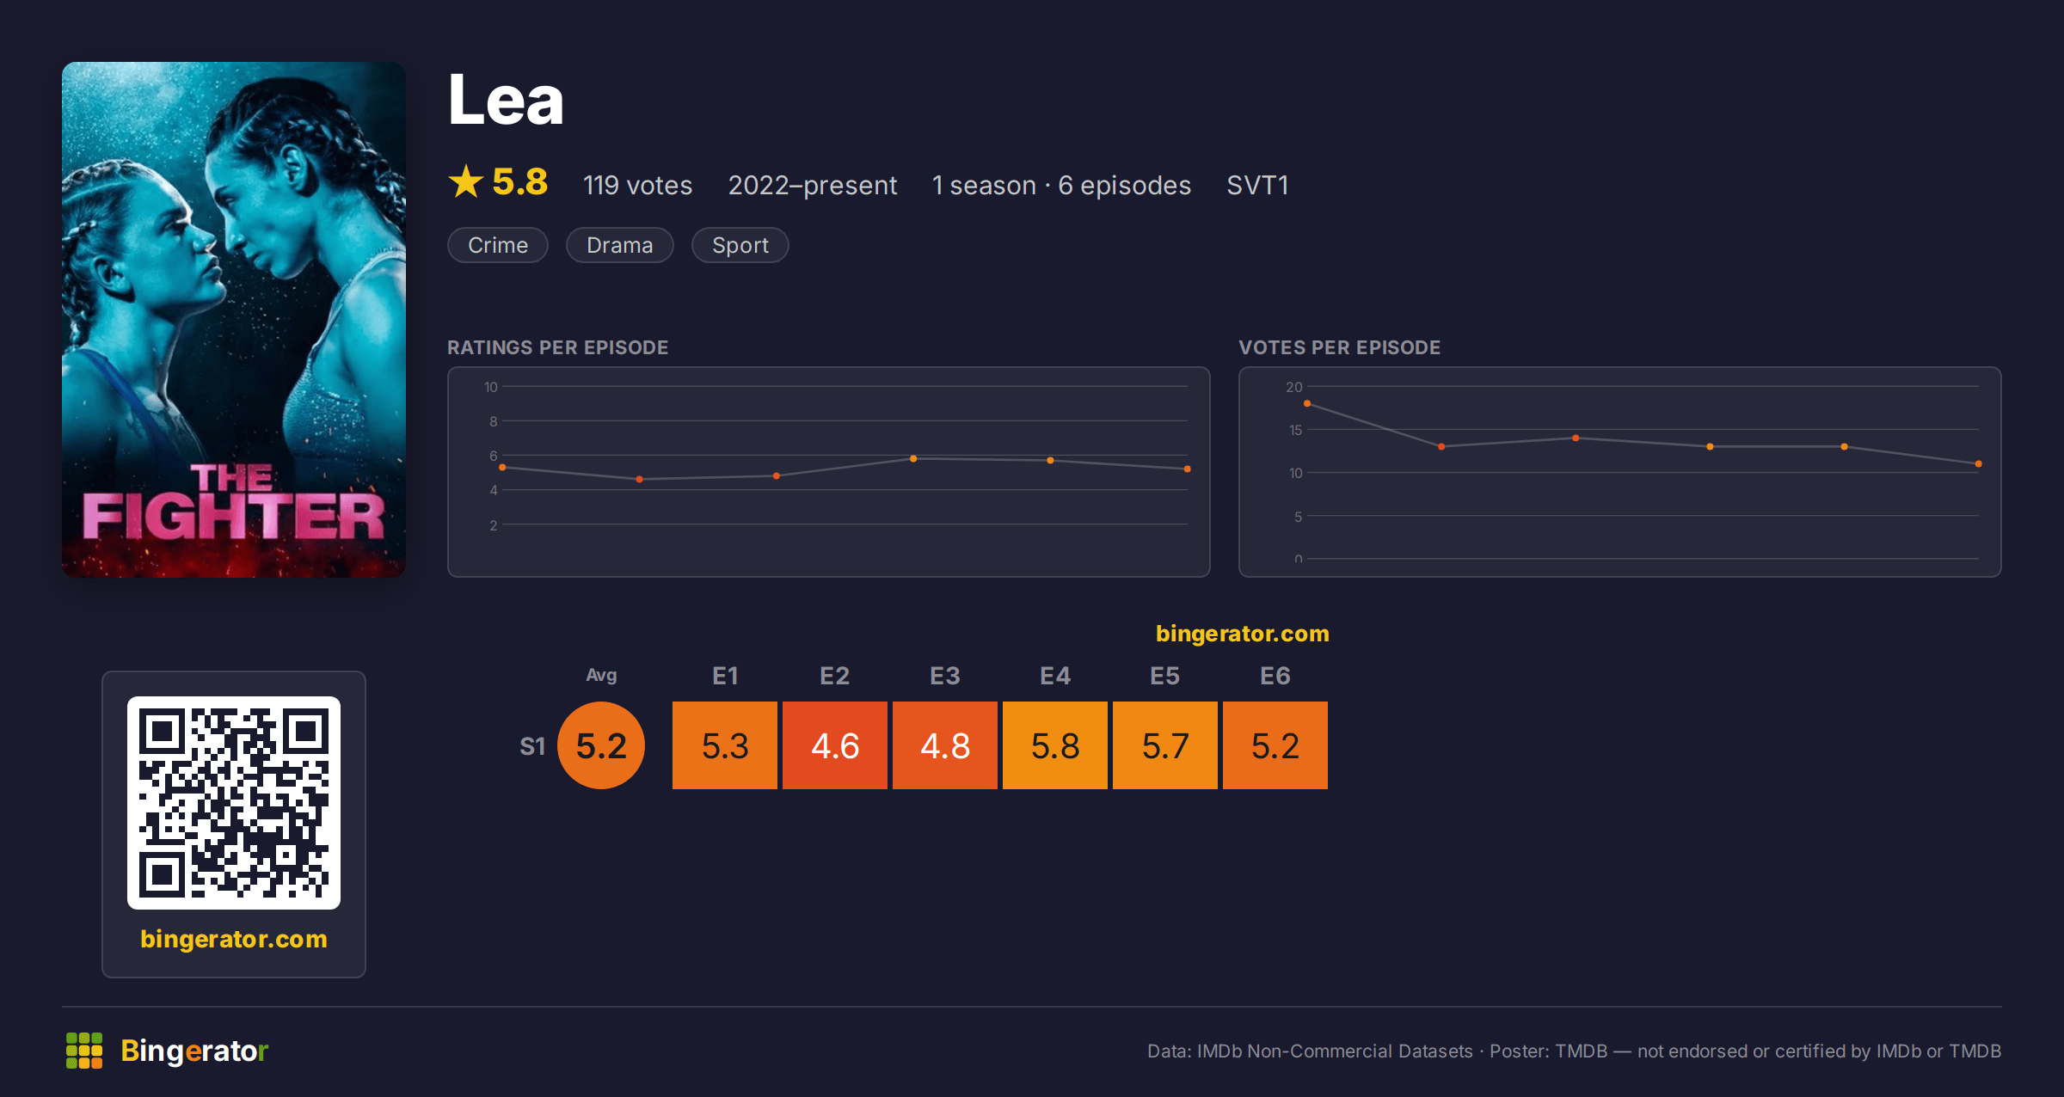Click last data point in ratings chart
The image size is (2064, 1097).
(1188, 469)
